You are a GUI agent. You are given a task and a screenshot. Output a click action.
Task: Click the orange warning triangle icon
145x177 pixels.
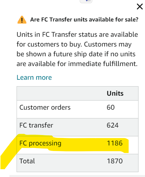tap(22, 20)
